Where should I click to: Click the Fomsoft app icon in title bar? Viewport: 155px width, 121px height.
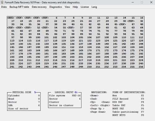pos(2,2)
